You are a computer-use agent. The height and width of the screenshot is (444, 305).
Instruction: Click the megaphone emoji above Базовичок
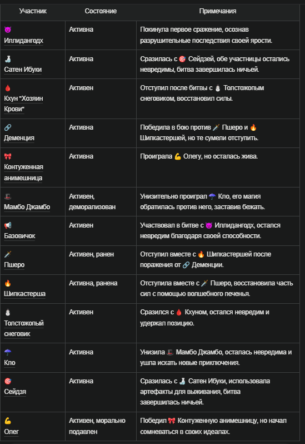tap(8, 225)
